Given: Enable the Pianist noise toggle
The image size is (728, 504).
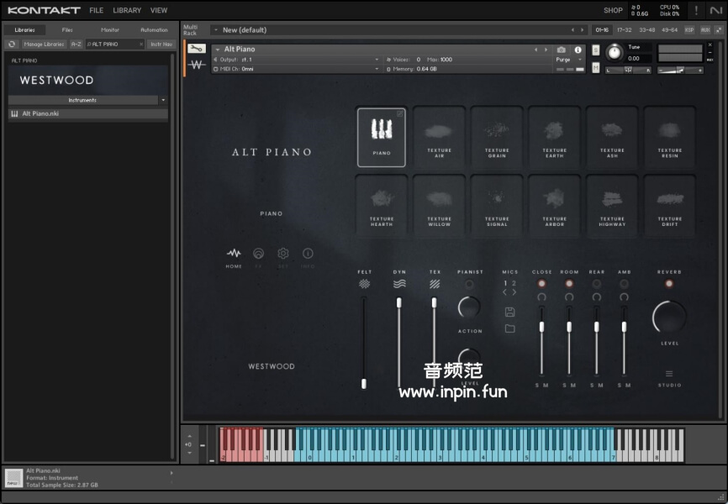Looking at the screenshot, I should [x=470, y=284].
